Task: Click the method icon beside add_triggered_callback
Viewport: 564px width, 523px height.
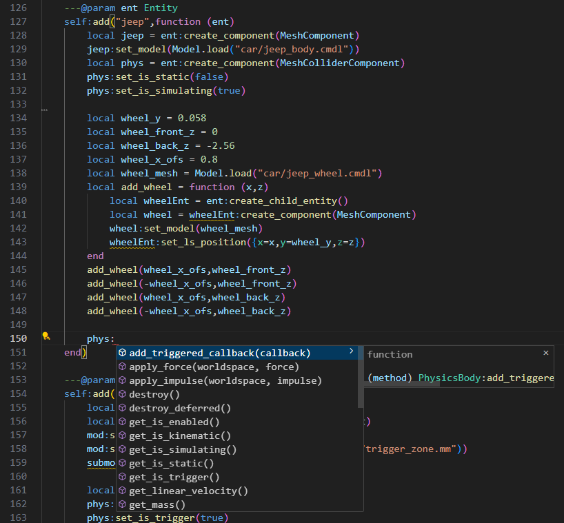Action: (122, 353)
